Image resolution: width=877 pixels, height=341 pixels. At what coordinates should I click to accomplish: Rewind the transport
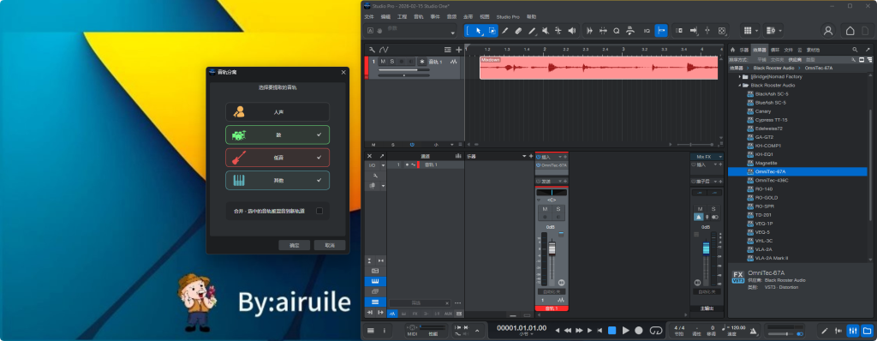[x=568, y=331]
